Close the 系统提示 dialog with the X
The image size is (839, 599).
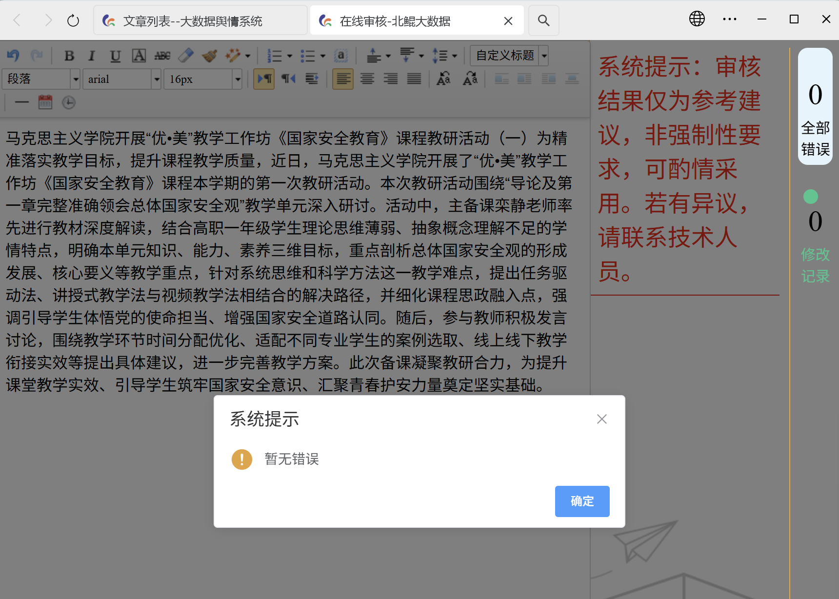601,419
